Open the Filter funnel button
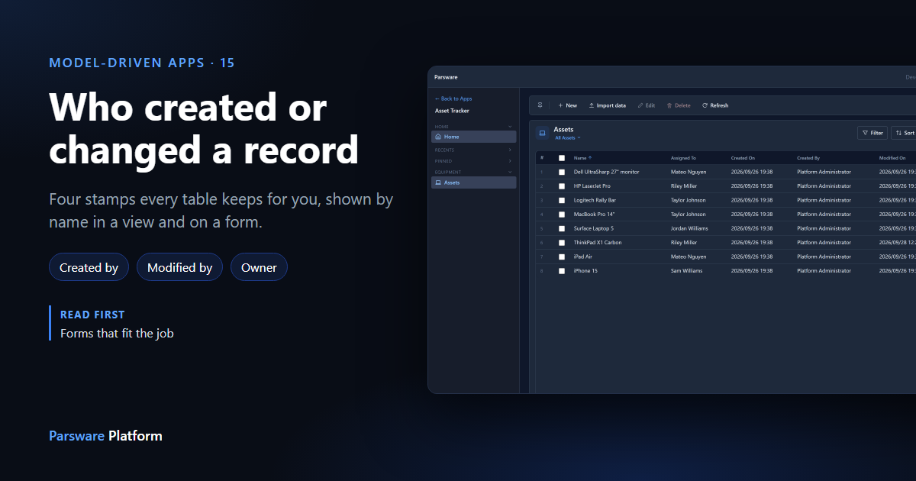This screenshot has height=481, width=916. pyautogui.click(x=872, y=133)
